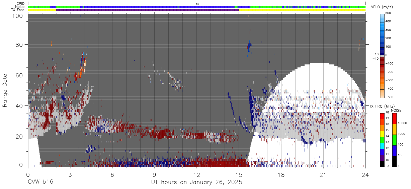Click the yellow swatch in TX FRQ legend
The width and height of the screenshot is (411, 189).
pos(382,134)
